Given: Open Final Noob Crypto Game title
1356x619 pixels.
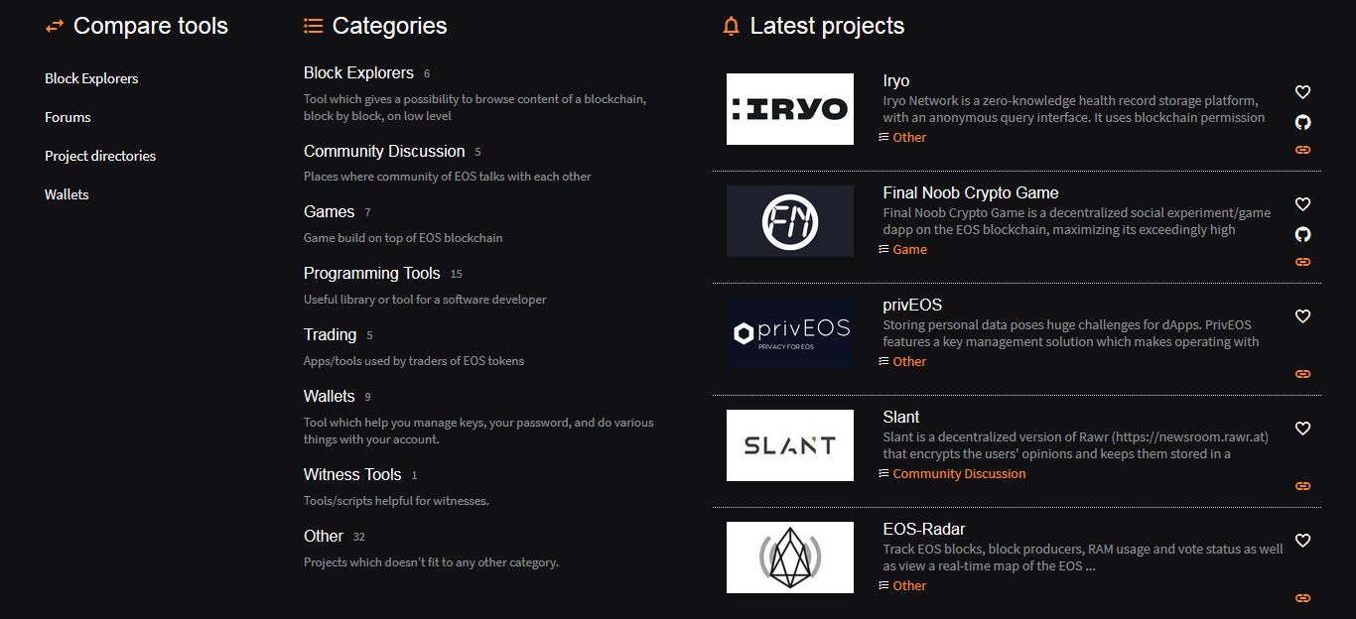Looking at the screenshot, I should [971, 193].
